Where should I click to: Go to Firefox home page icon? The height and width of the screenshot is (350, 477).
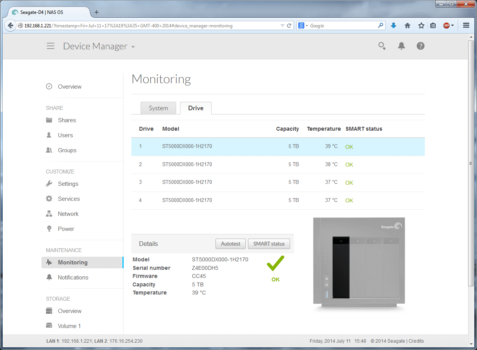407,25
